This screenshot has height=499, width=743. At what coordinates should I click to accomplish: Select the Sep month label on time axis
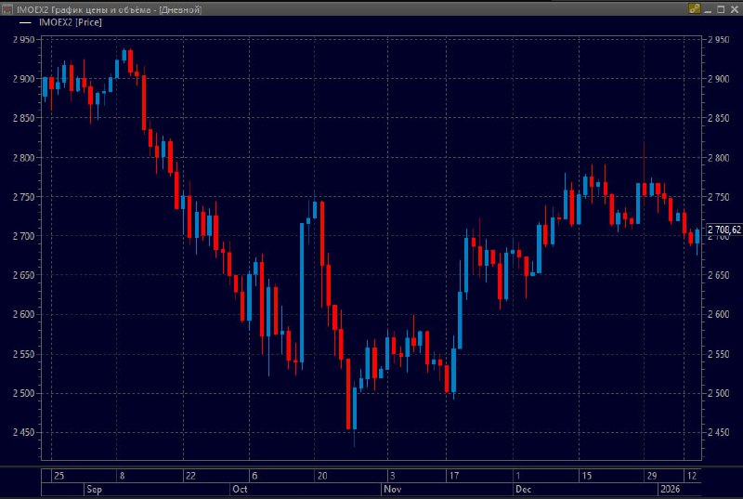tap(93, 488)
